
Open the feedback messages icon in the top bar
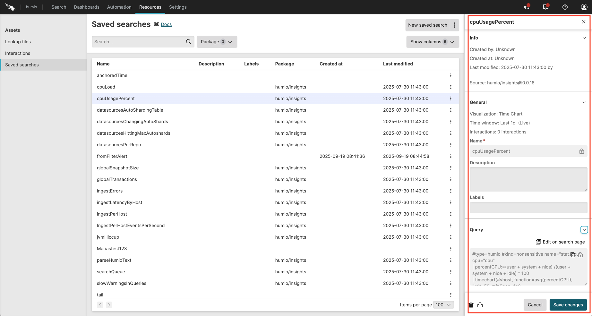[546, 7]
